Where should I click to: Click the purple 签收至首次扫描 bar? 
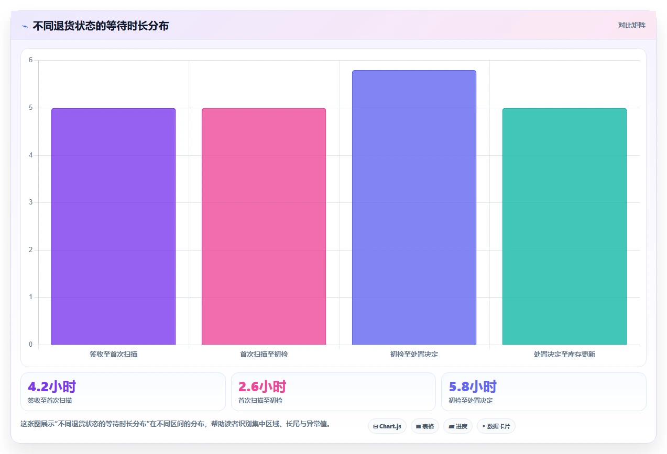coord(114,226)
